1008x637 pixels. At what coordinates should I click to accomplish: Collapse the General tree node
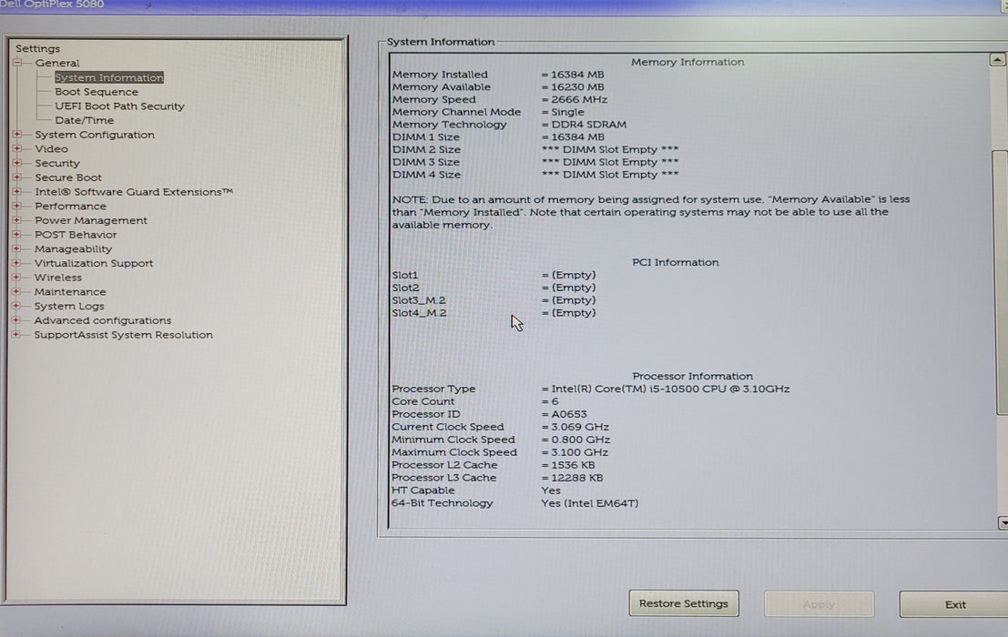tap(17, 63)
